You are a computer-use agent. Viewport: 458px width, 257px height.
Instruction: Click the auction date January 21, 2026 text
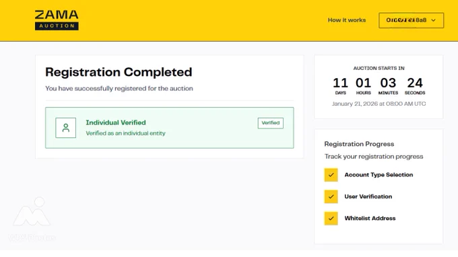[x=379, y=104]
